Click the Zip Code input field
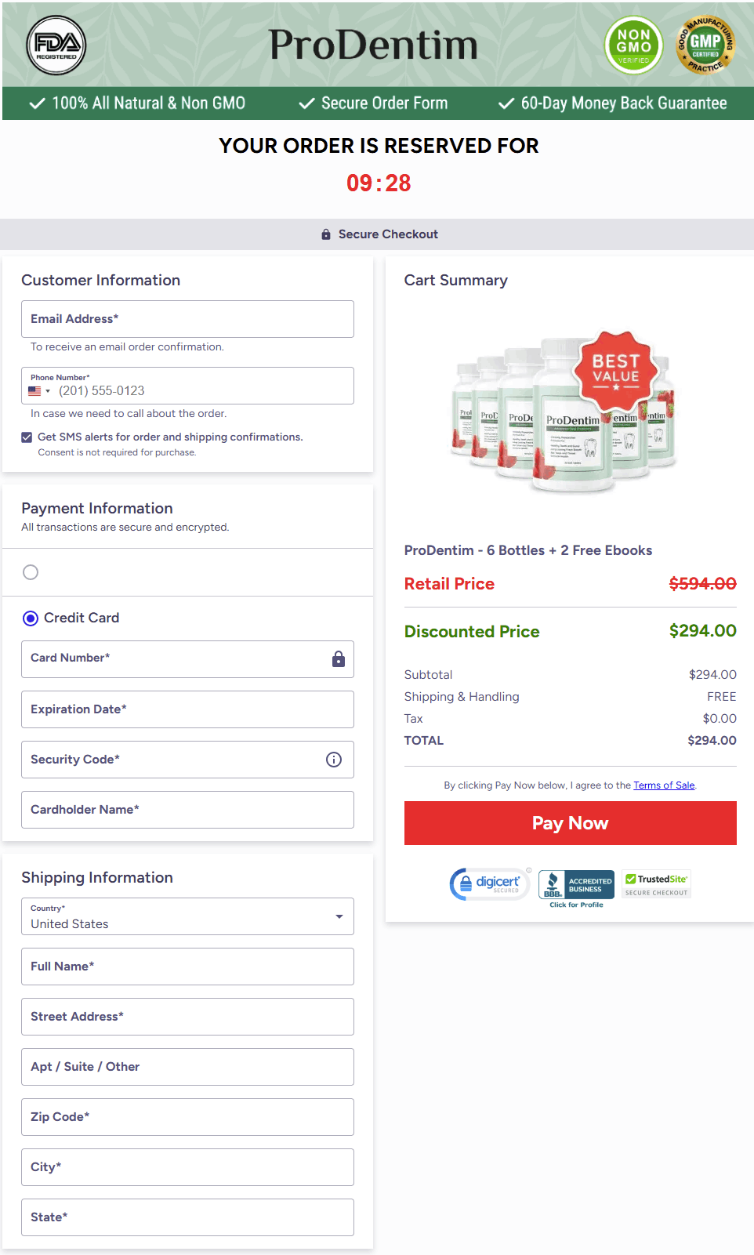754x1255 pixels. point(187,1117)
